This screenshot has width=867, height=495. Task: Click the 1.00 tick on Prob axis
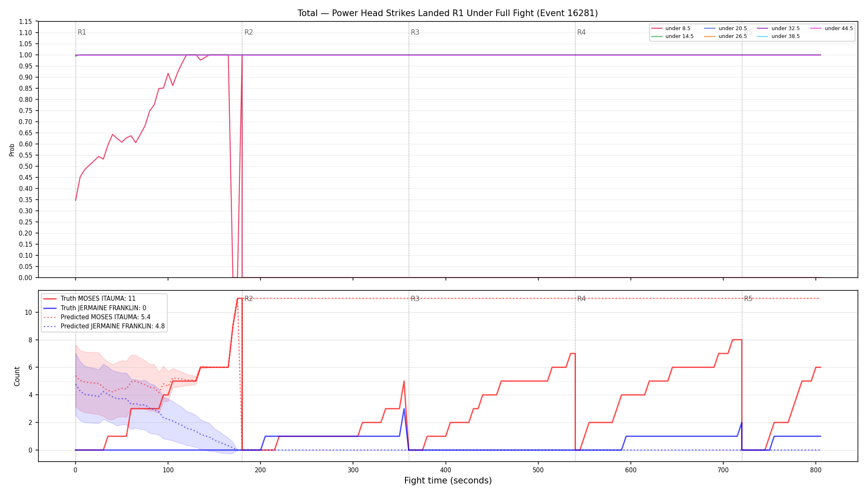26,55
